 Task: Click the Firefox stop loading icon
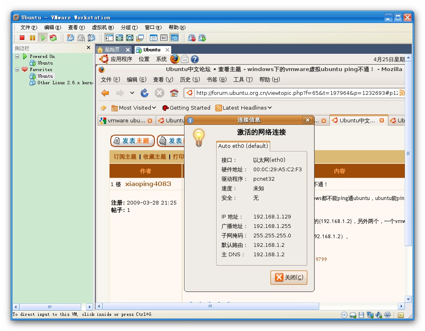click(x=159, y=93)
